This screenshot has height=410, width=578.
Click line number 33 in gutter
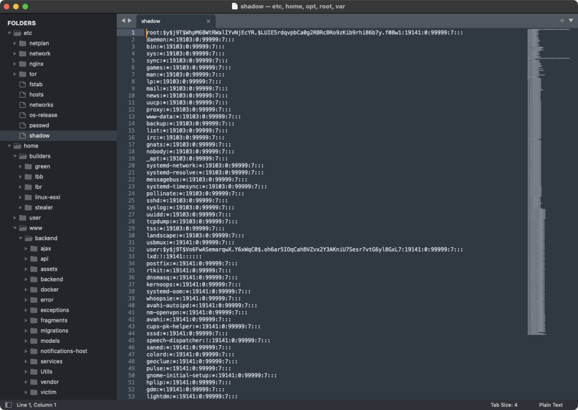coord(132,255)
